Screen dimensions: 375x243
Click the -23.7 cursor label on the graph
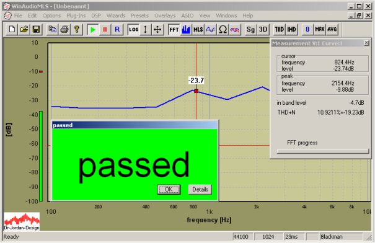(196, 81)
